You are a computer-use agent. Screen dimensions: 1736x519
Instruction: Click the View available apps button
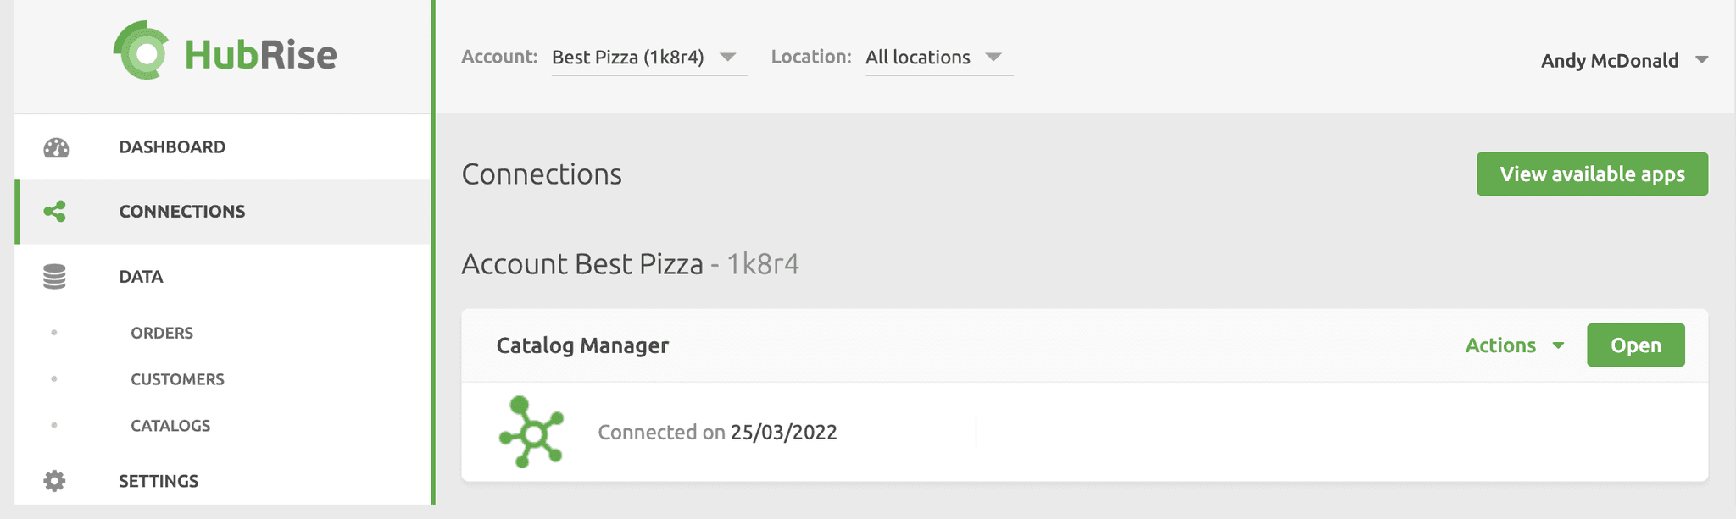coord(1592,174)
